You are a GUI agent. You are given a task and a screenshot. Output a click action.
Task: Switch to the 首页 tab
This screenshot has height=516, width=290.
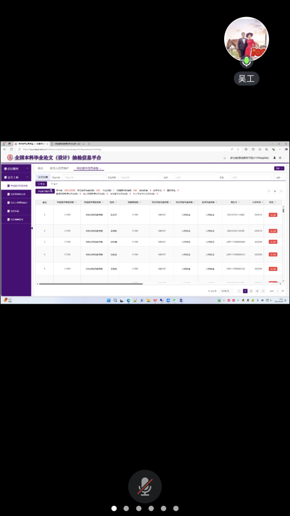click(x=40, y=168)
